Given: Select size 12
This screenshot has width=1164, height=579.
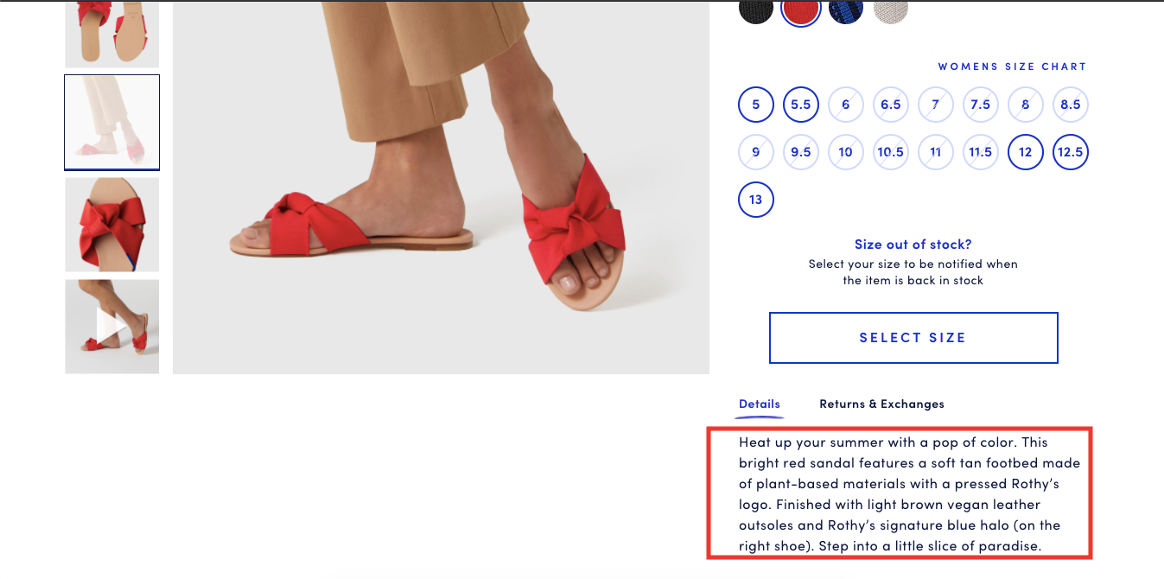Looking at the screenshot, I should (1026, 152).
